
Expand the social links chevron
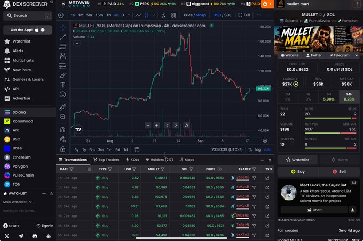pos(357,55)
